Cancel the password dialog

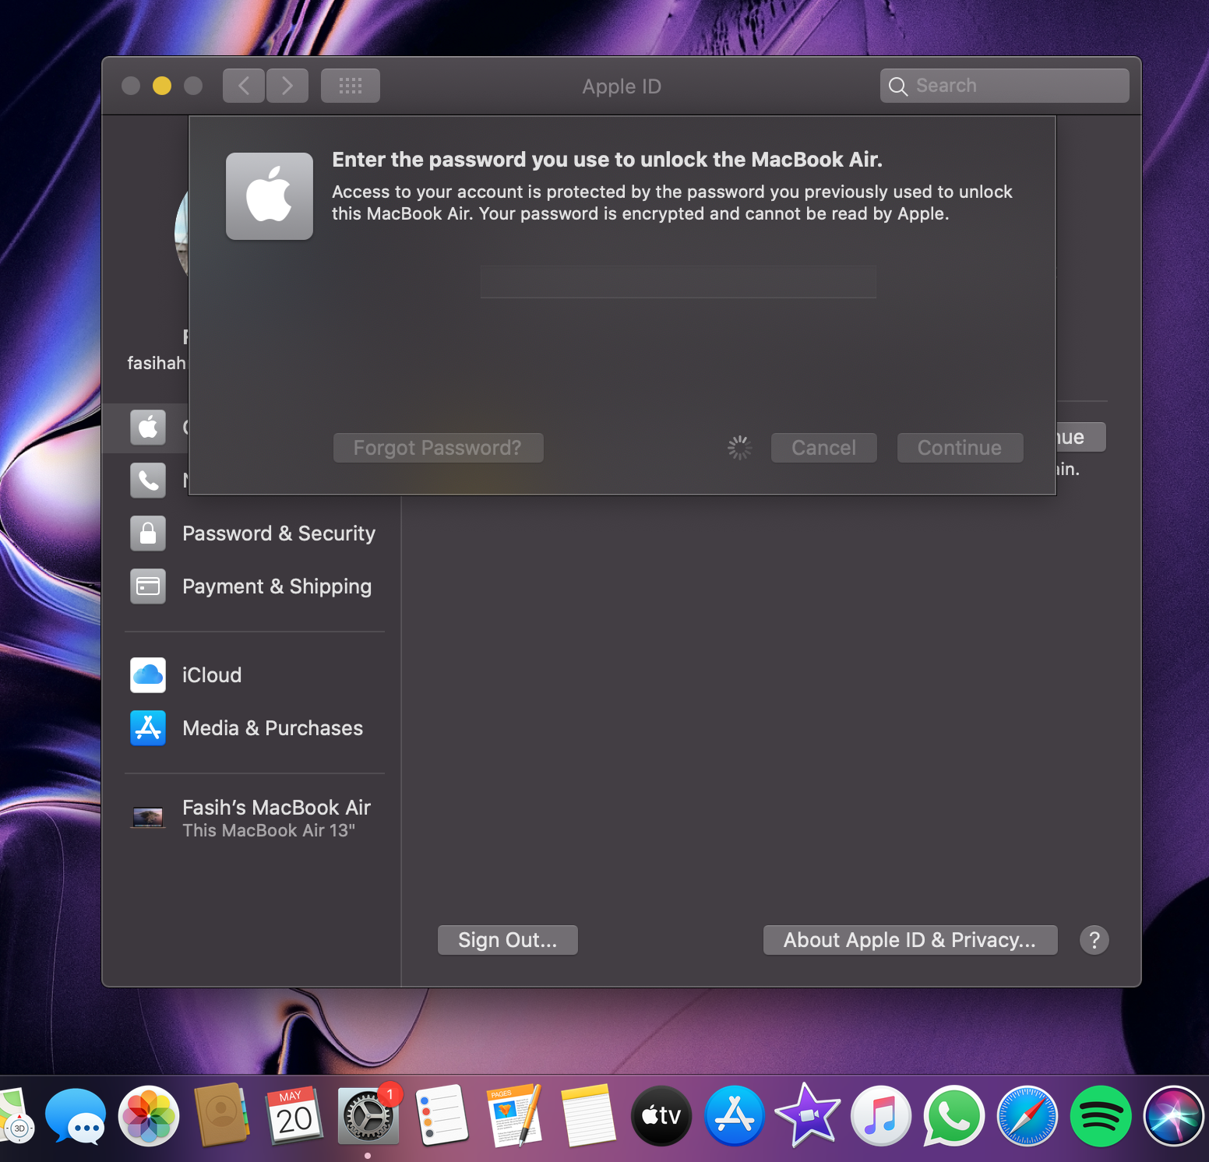823,448
